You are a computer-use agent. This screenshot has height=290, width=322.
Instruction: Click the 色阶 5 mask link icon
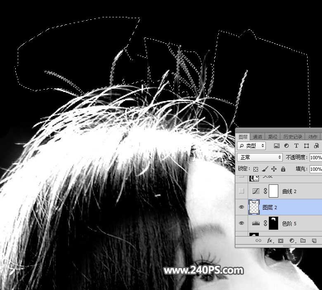click(x=265, y=223)
